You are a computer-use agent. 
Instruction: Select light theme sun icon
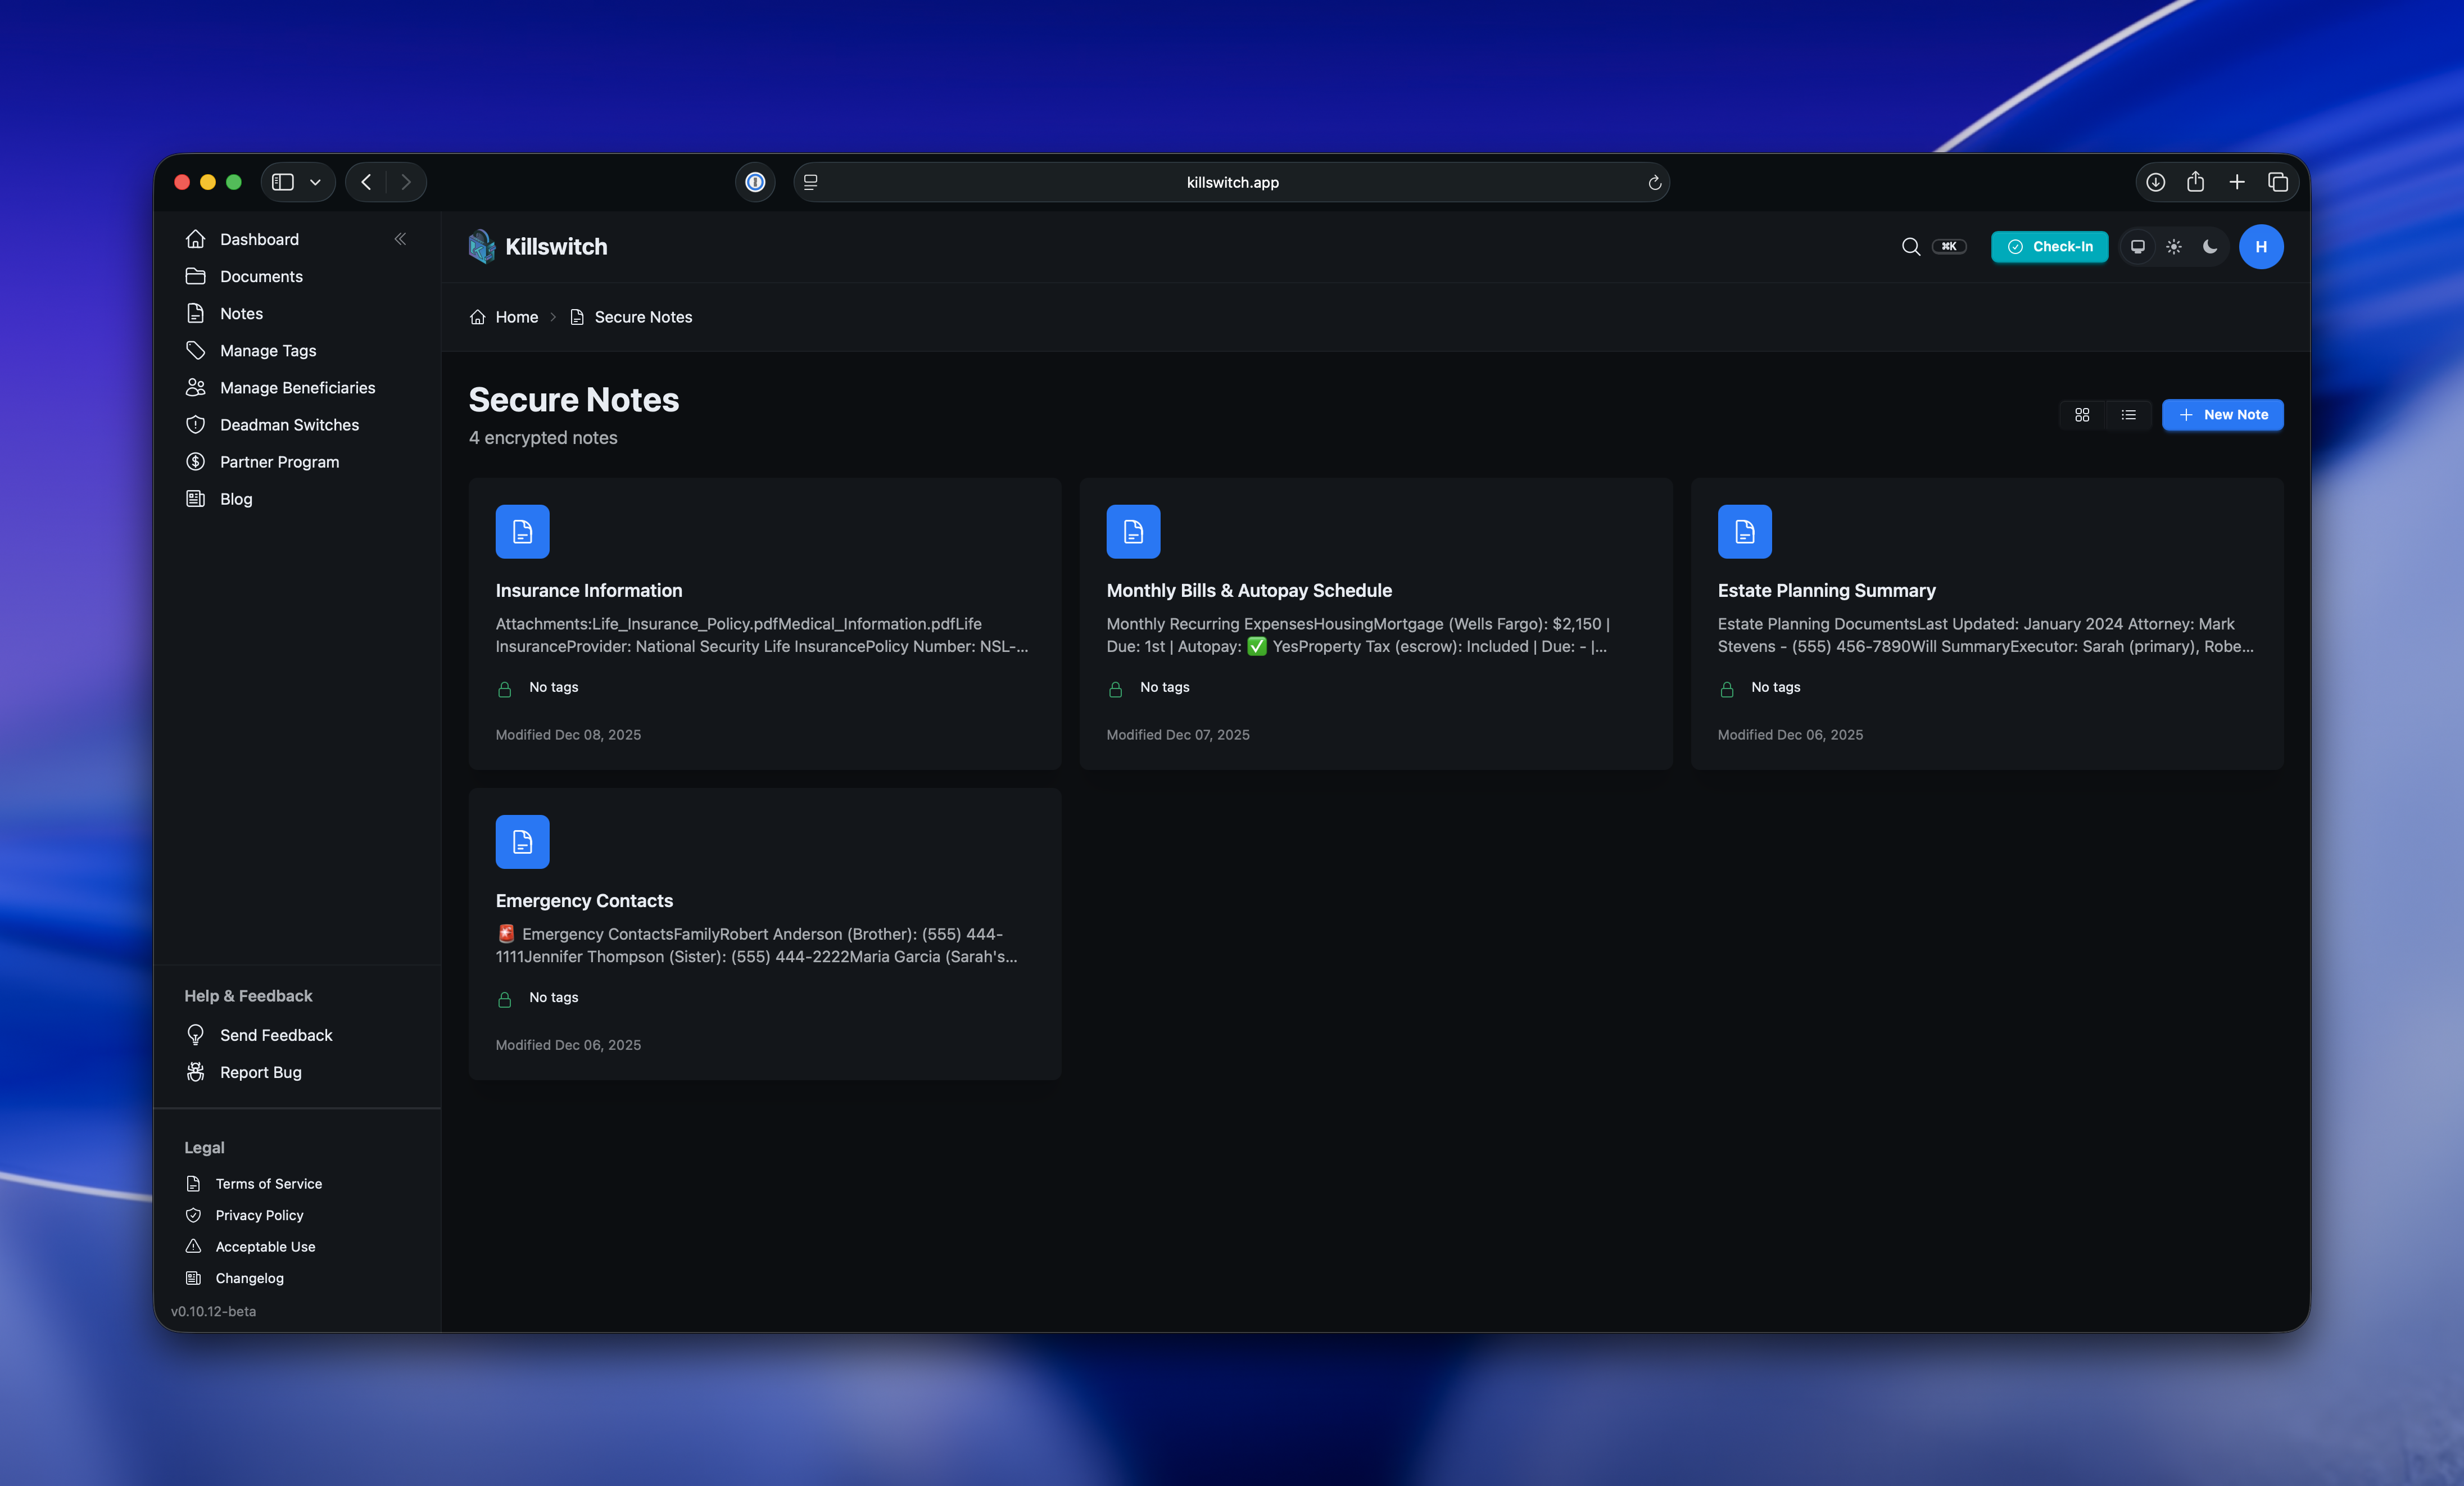(x=2174, y=247)
